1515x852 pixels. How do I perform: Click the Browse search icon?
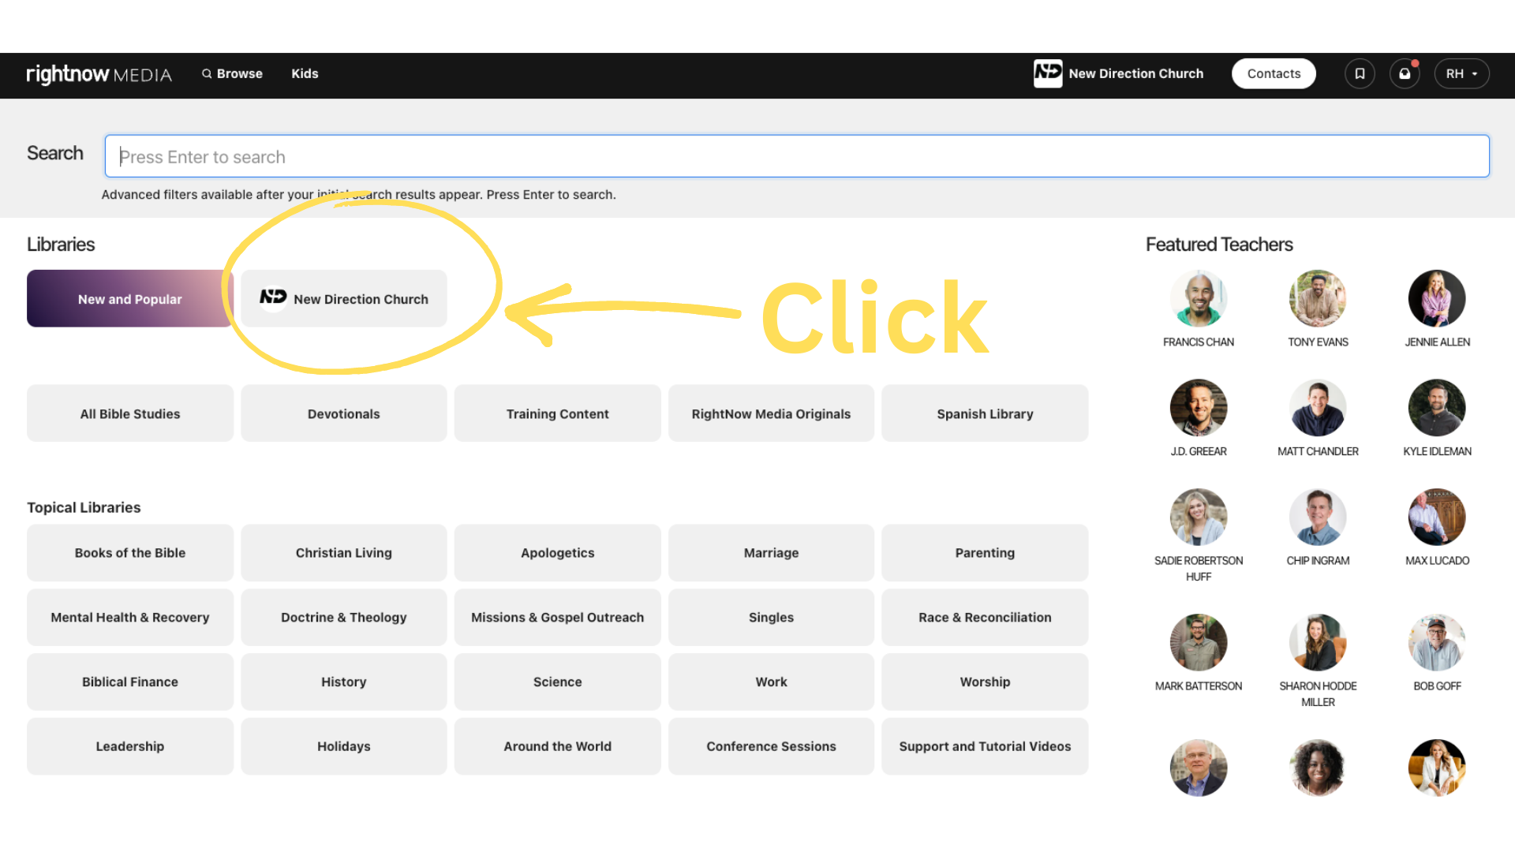(x=207, y=73)
